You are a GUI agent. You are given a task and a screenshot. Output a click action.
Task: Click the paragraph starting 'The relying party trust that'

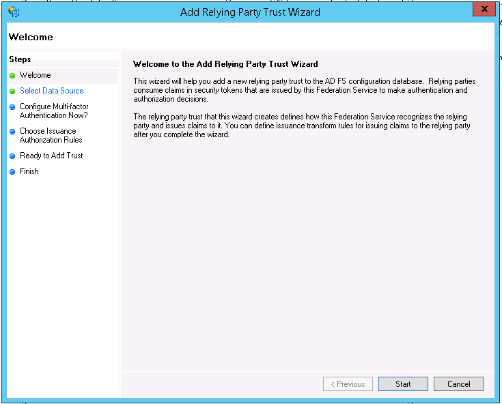tap(302, 126)
